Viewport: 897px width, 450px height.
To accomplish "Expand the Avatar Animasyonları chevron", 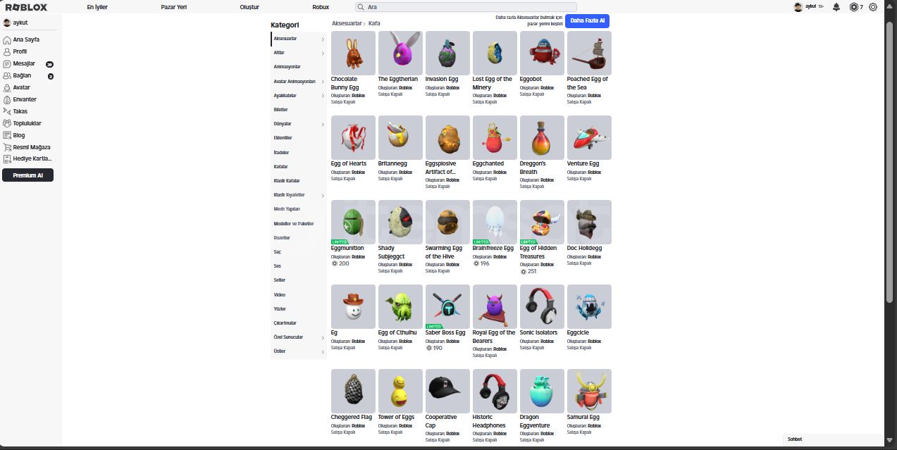I will [x=323, y=82].
